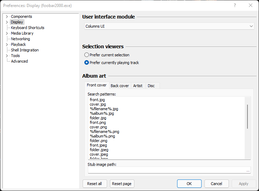Select Prefer currently playing track option
The image size is (259, 191).
(x=87, y=63)
